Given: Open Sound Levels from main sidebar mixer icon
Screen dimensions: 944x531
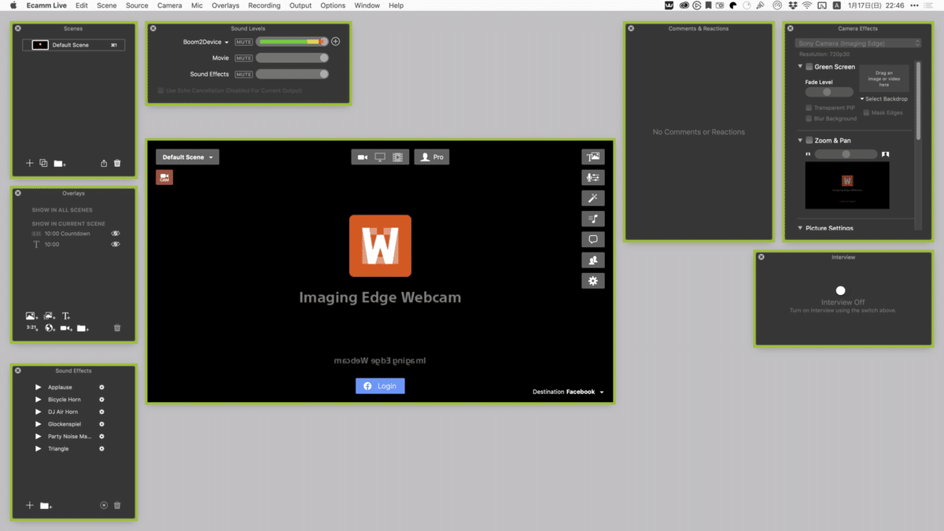Looking at the screenshot, I should click(x=593, y=178).
